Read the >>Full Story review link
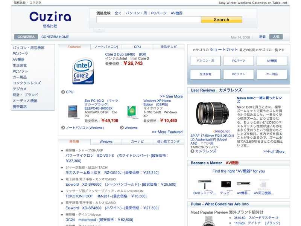Viewport: 301px width, 226px height. (274, 151)
